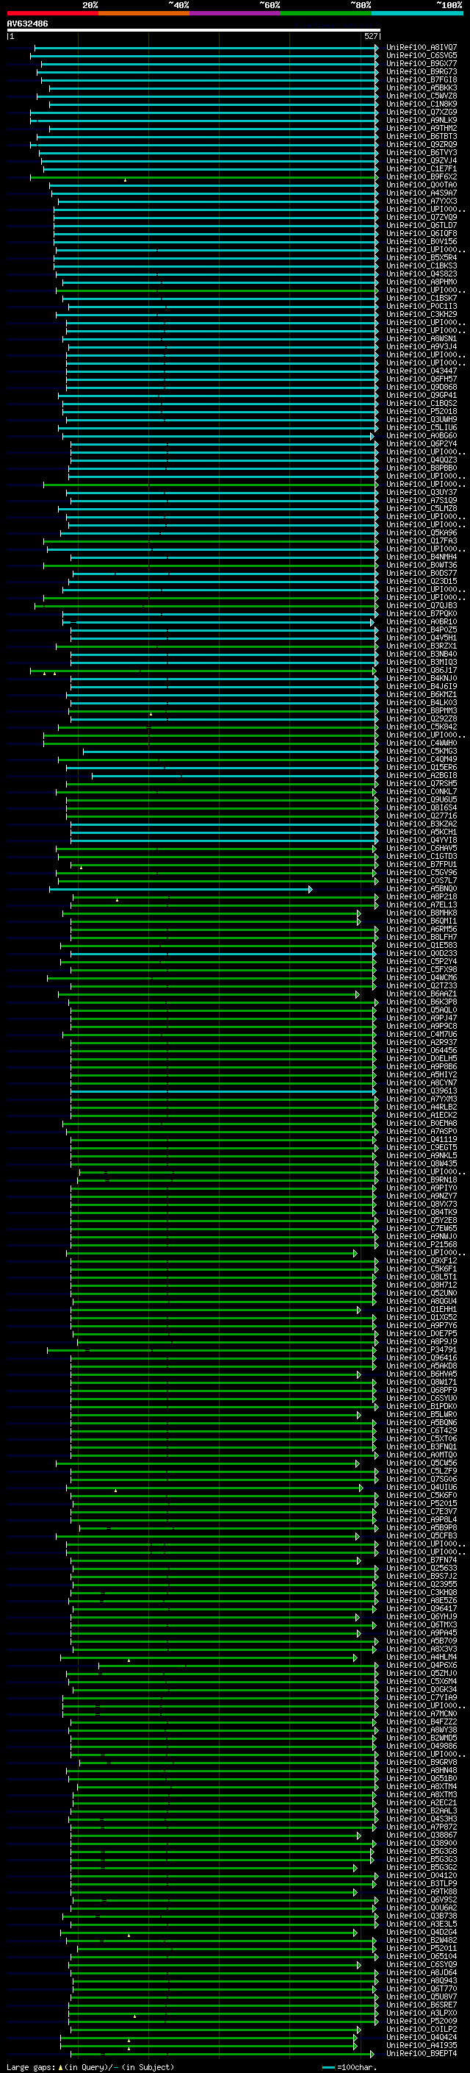
Task: Click the UniRef100_B6TBT3 label
Action: pyautogui.click(x=421, y=137)
